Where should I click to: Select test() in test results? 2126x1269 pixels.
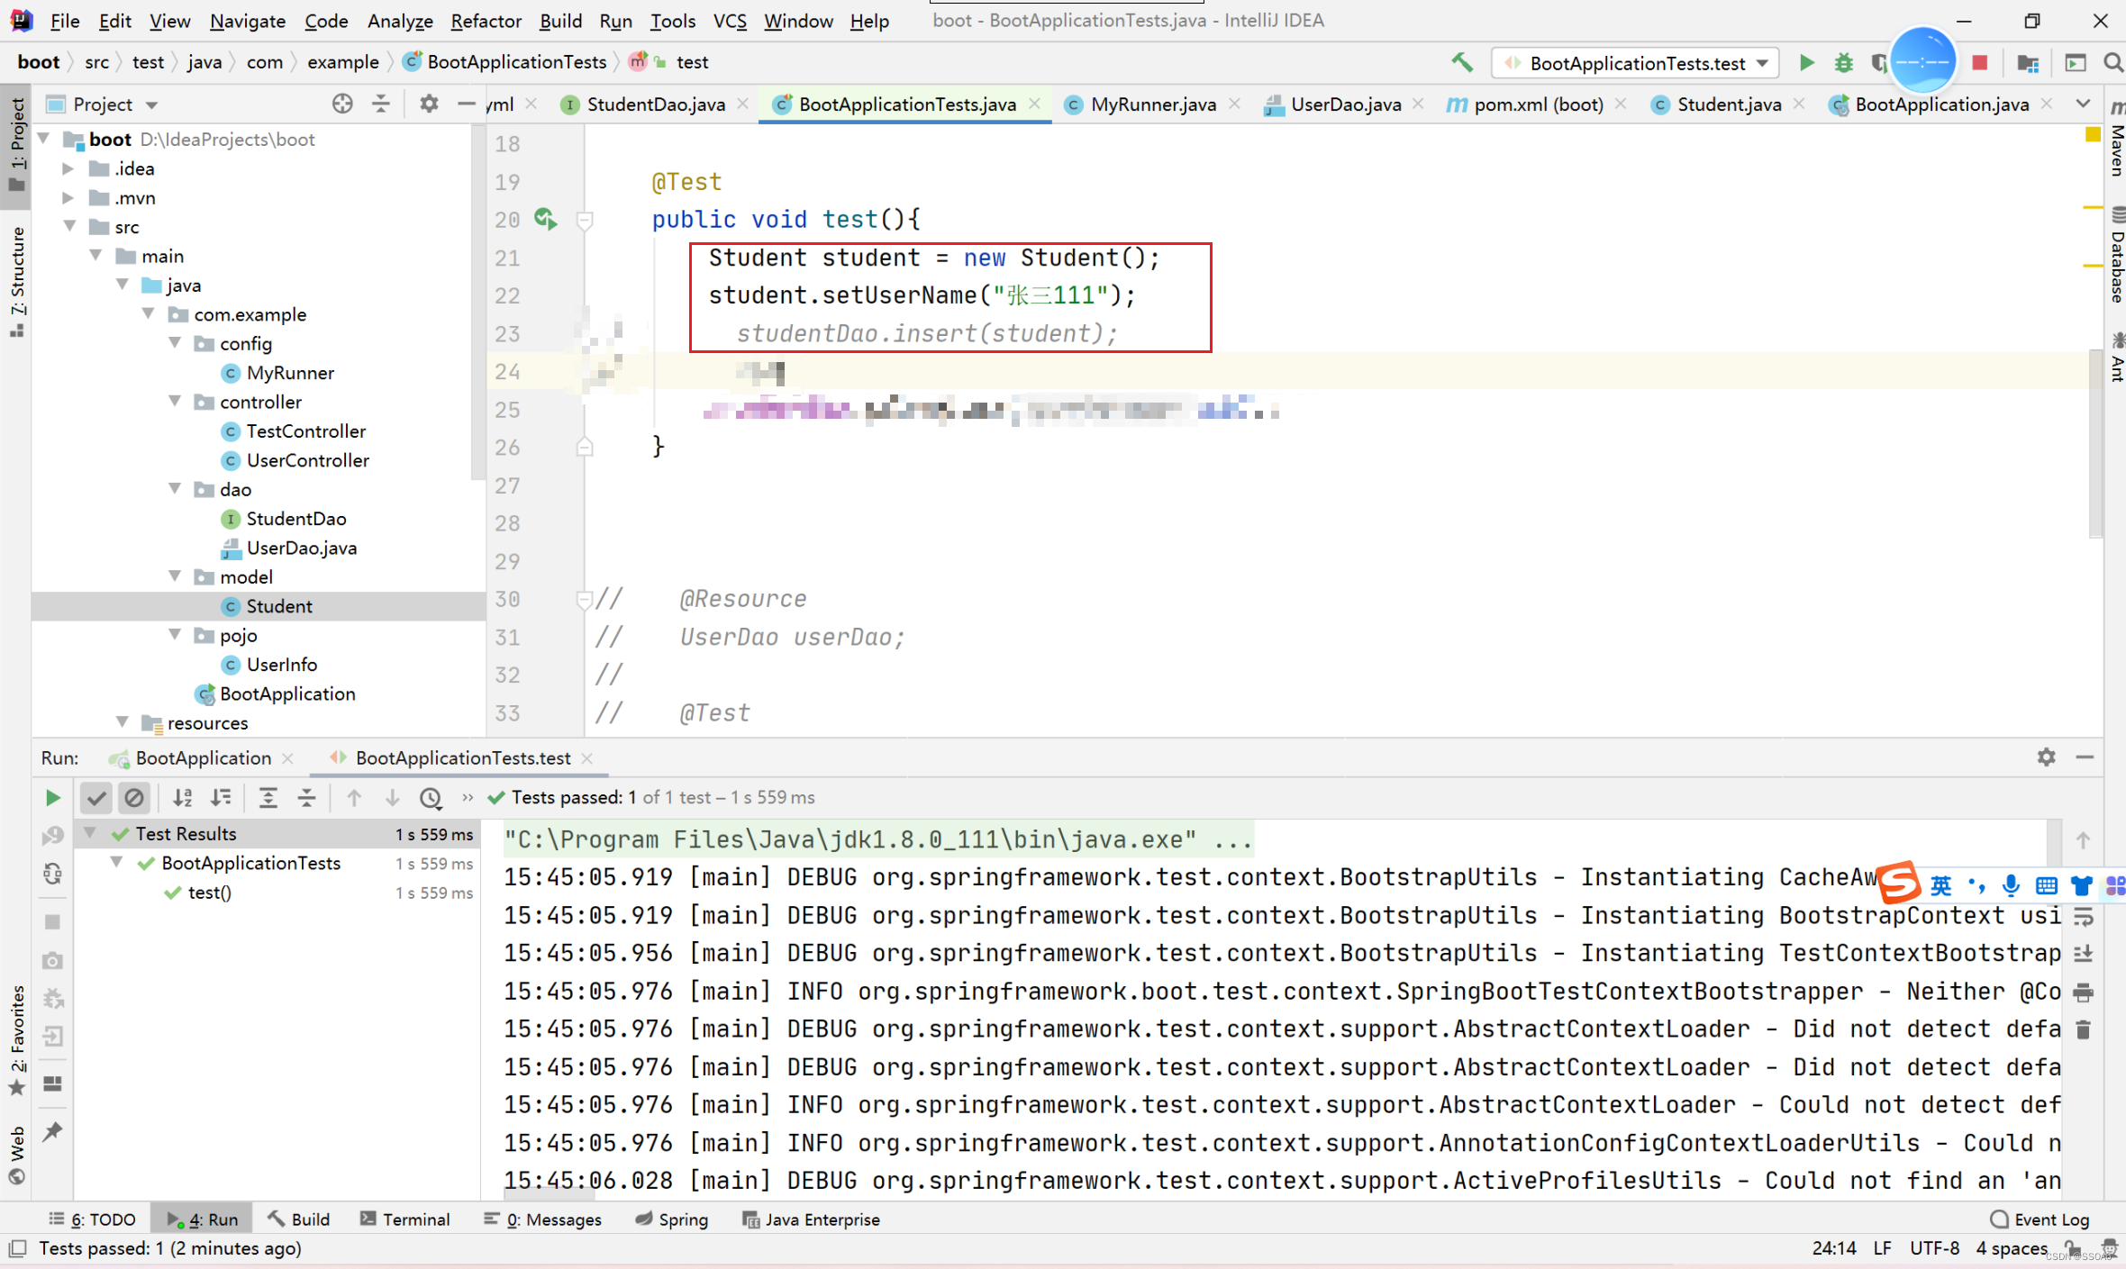(209, 893)
